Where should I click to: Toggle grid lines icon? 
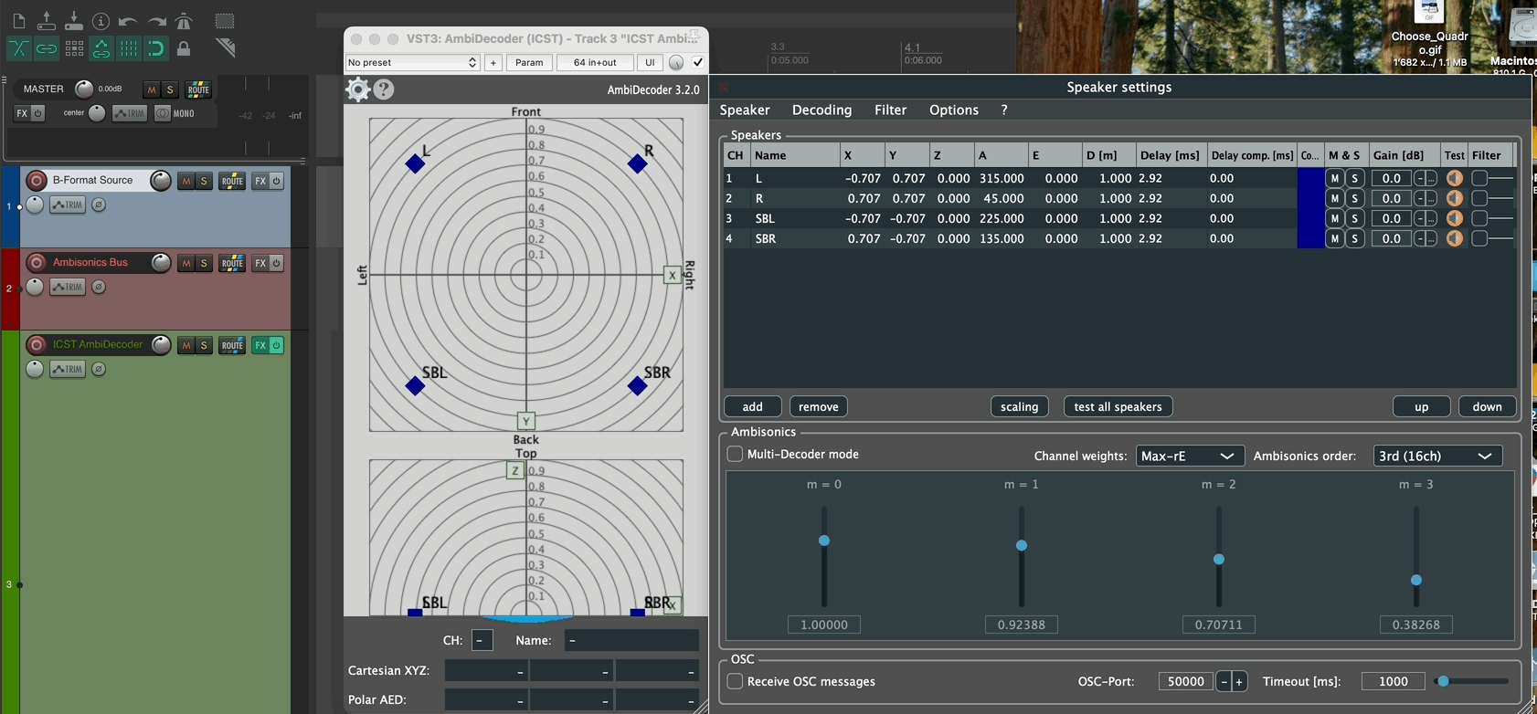[129, 48]
